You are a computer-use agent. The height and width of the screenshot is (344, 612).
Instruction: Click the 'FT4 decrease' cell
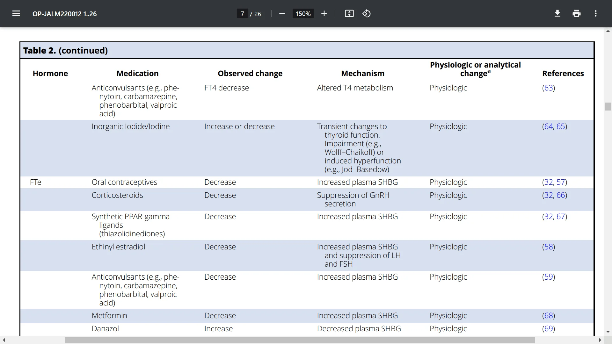(x=227, y=88)
